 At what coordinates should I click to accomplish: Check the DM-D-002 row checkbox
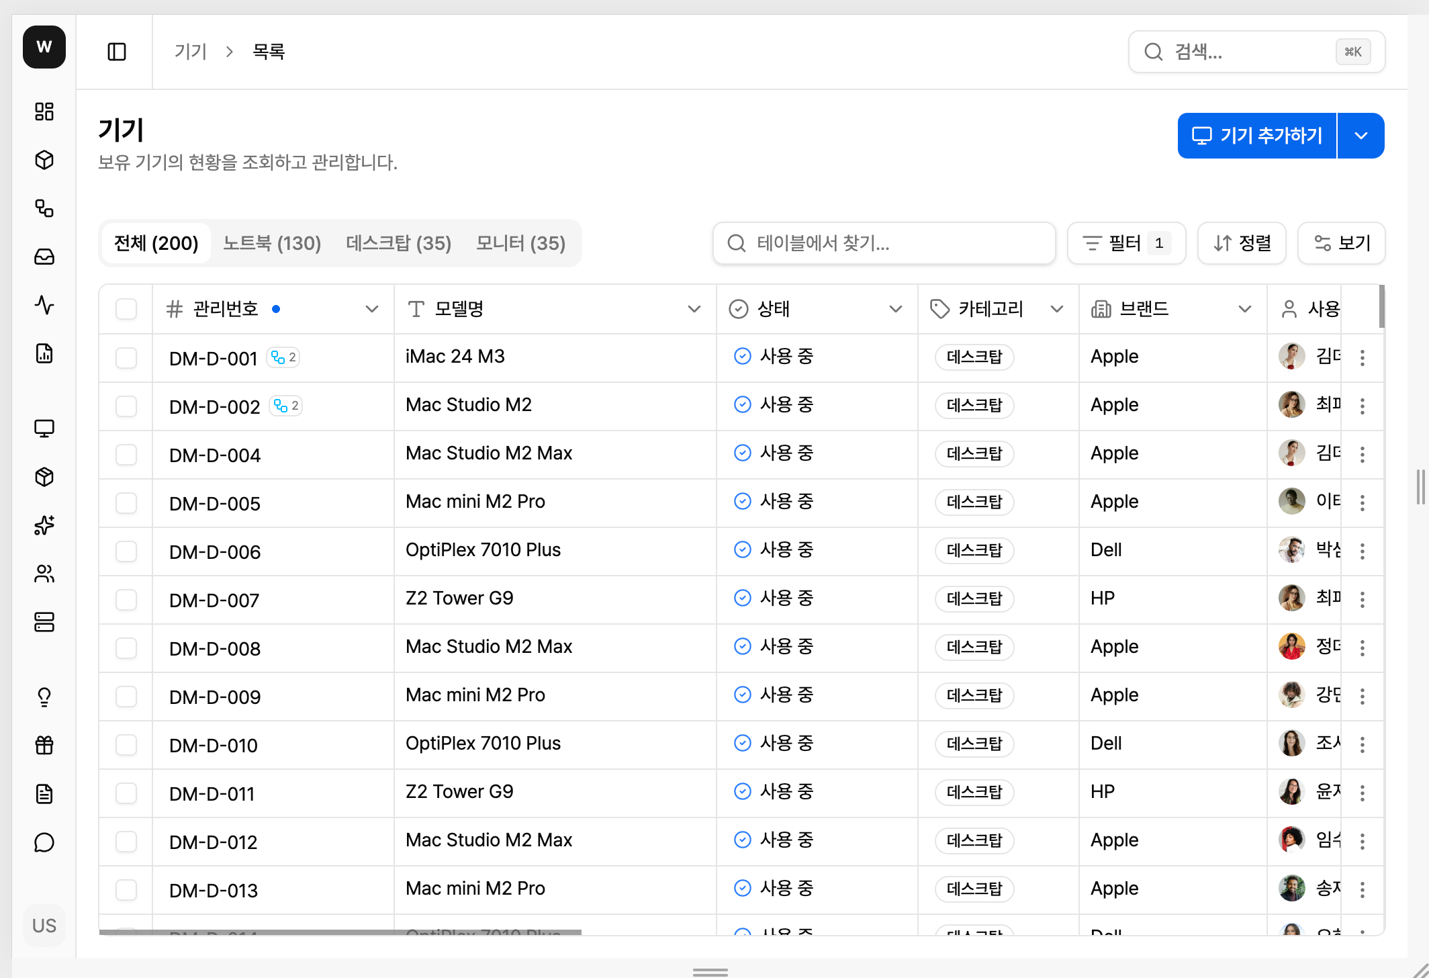tap(126, 406)
